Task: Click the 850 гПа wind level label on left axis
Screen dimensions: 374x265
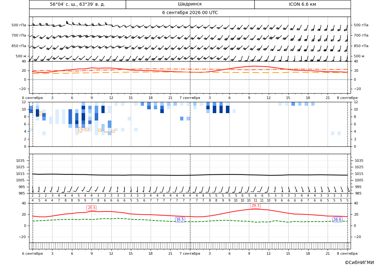Action: (19, 46)
